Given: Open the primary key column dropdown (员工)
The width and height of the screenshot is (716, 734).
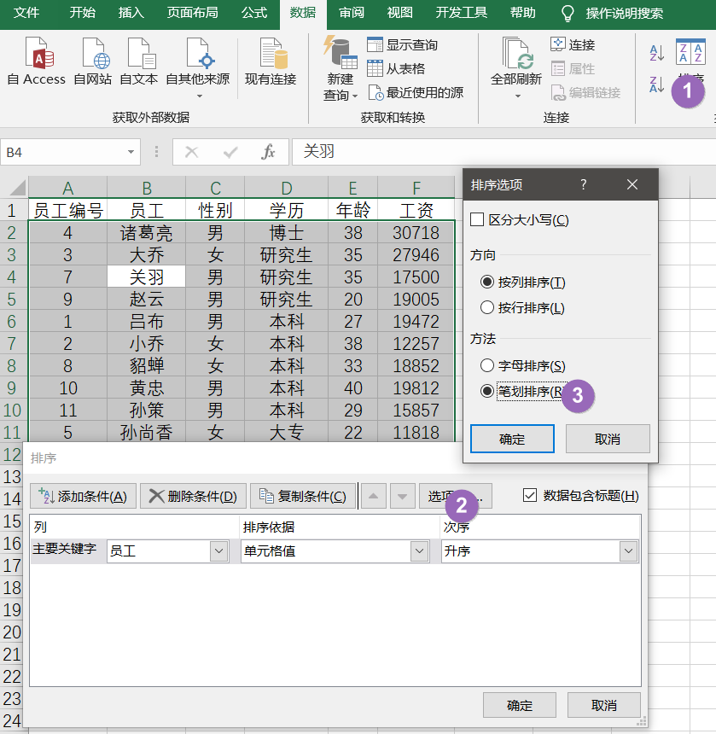Looking at the screenshot, I should pos(218,551).
